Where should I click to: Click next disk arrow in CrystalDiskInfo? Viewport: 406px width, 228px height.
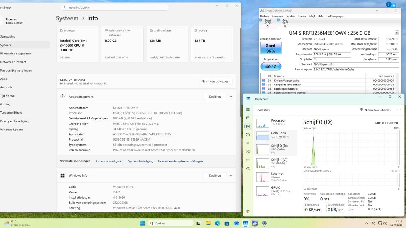(396, 33)
